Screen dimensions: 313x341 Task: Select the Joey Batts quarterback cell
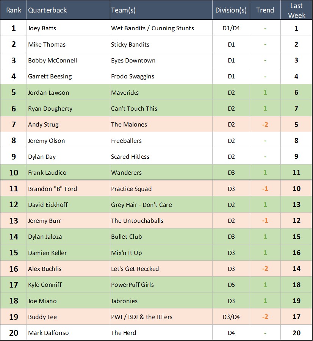(42, 28)
